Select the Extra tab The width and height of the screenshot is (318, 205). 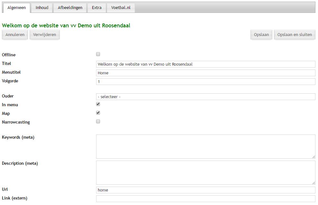pos(96,8)
